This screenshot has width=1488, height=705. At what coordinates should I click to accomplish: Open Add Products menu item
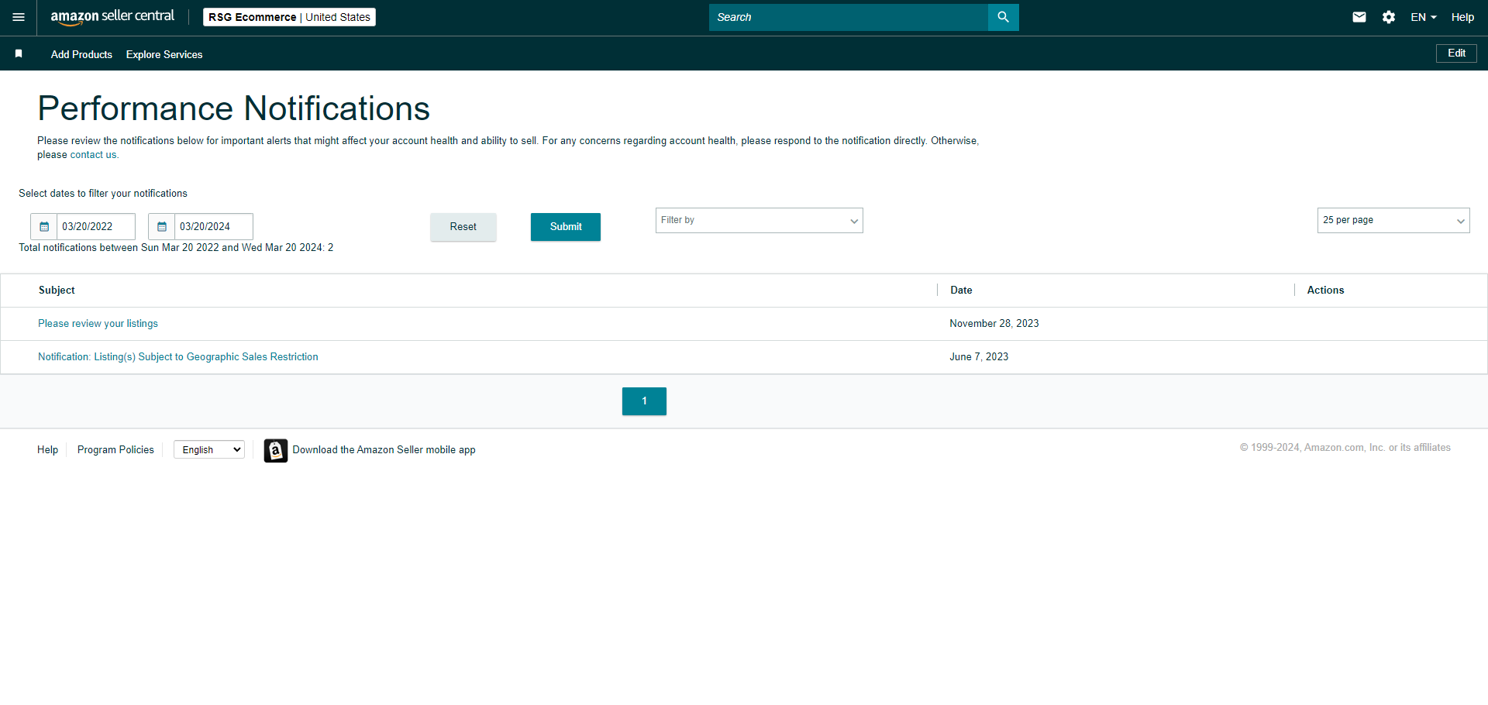[81, 54]
